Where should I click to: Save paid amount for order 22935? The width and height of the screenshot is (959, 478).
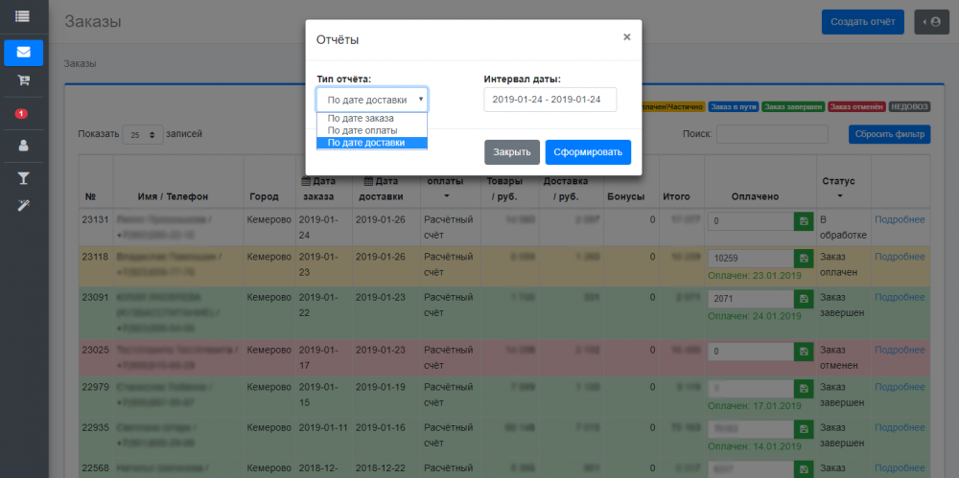click(803, 429)
